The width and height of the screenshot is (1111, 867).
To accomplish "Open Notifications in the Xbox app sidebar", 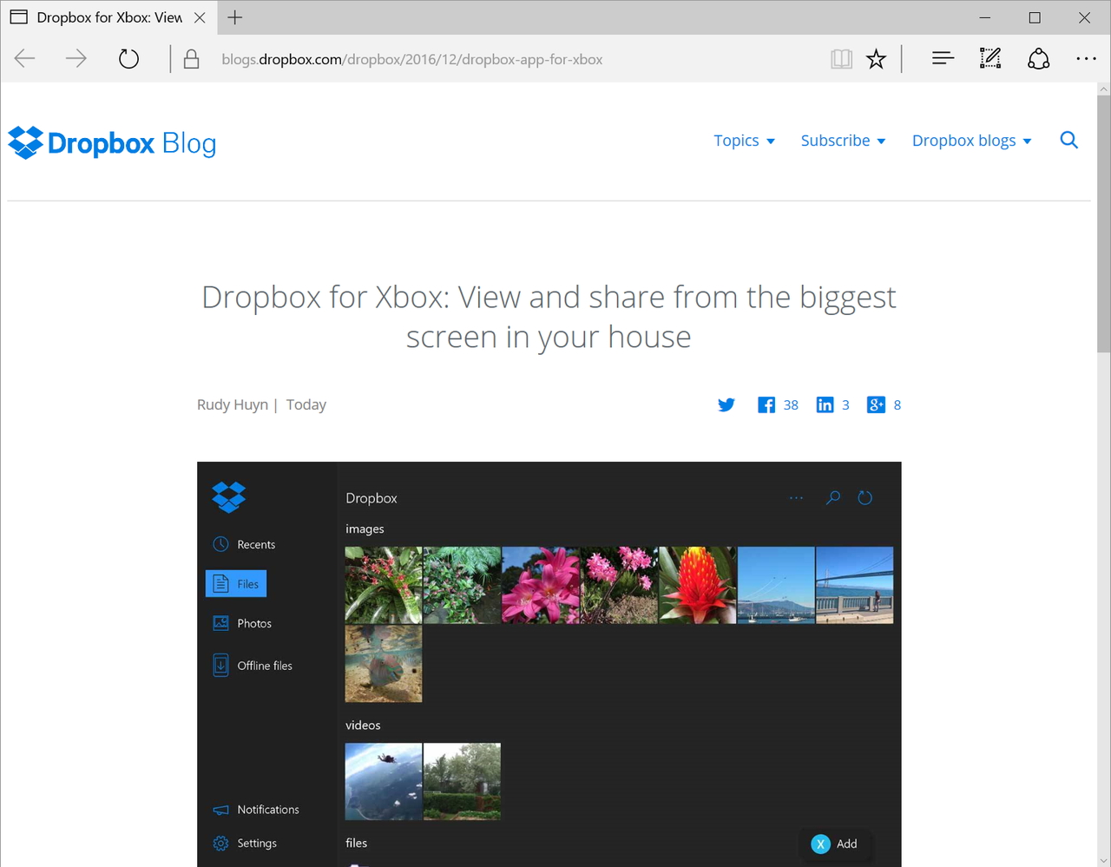I will click(220, 810).
